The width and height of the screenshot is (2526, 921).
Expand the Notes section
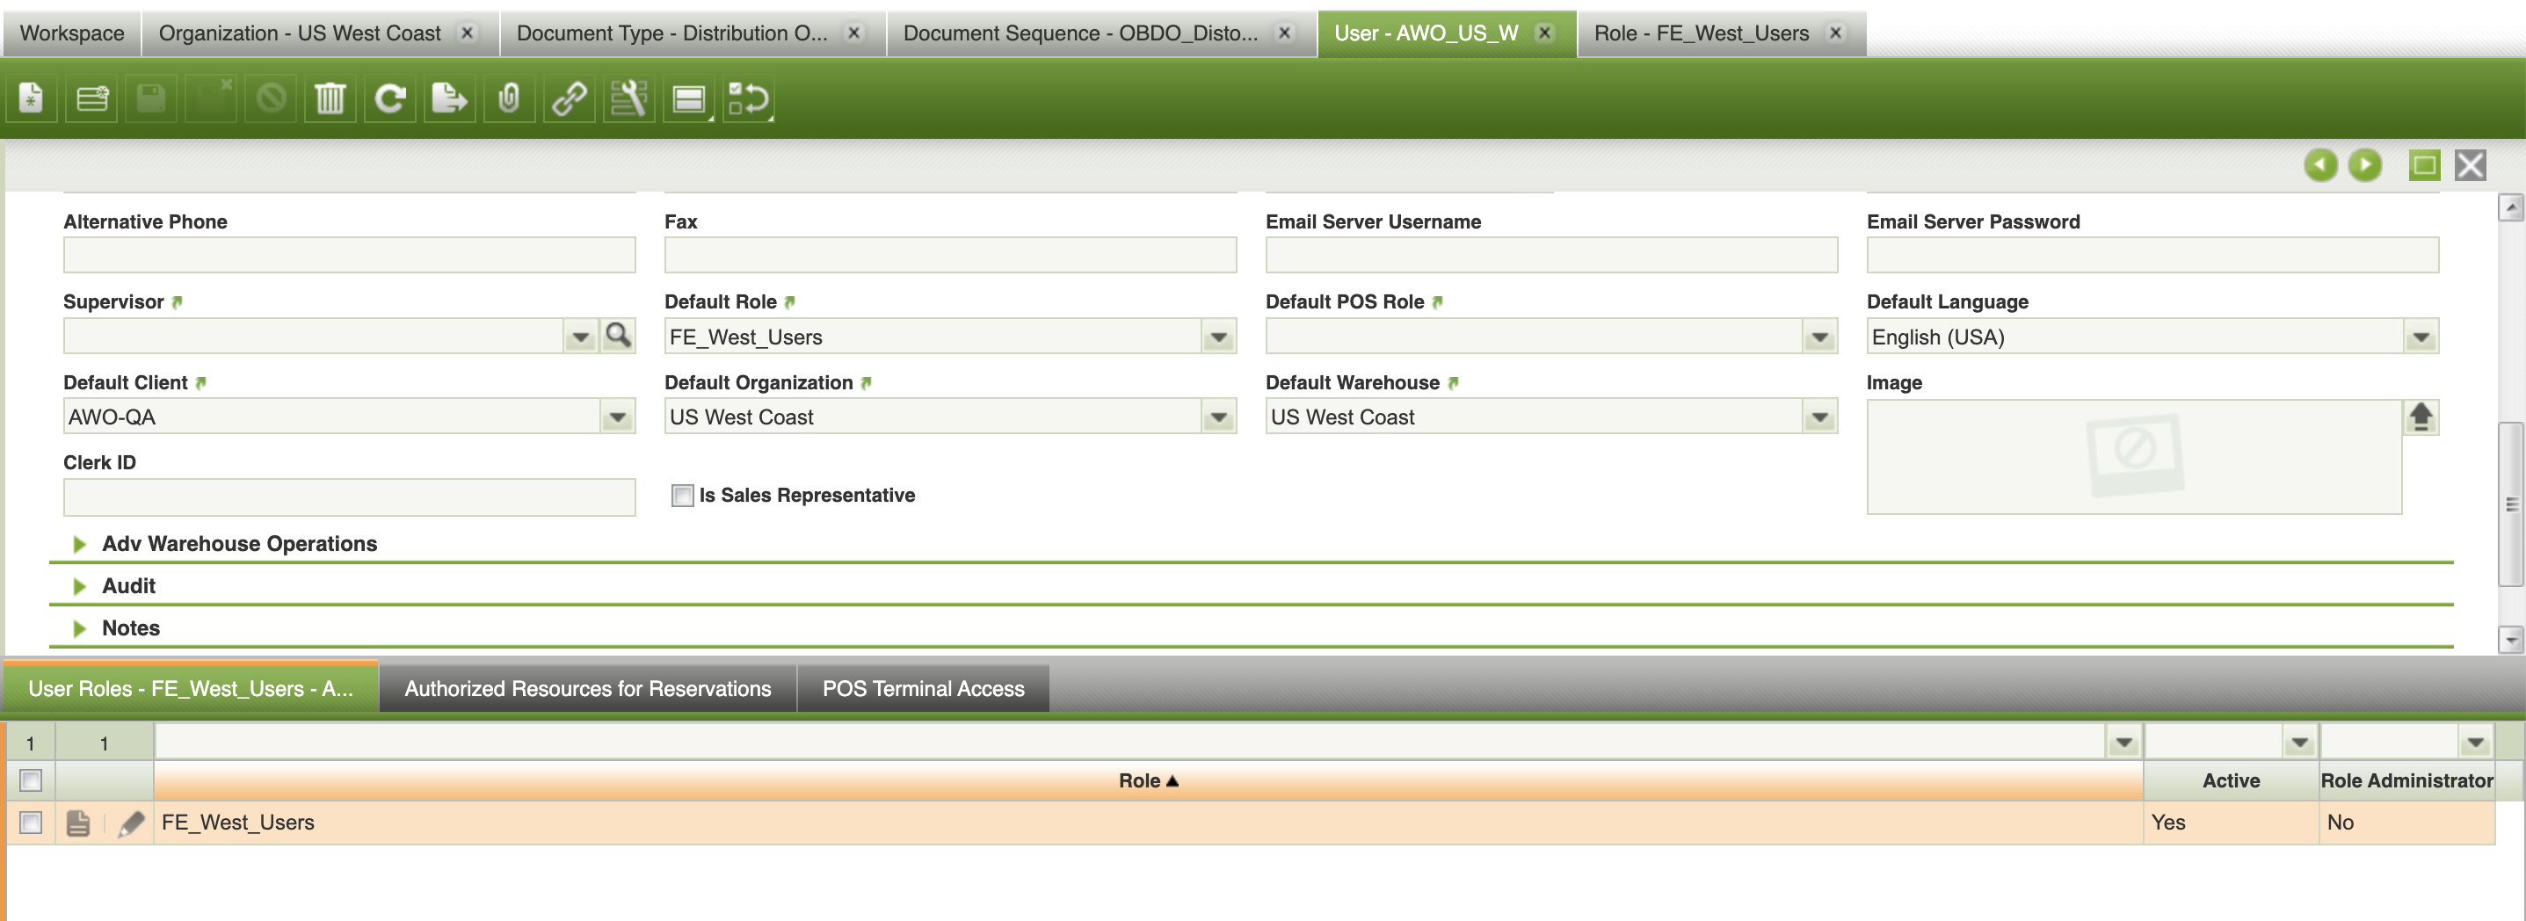(x=79, y=628)
